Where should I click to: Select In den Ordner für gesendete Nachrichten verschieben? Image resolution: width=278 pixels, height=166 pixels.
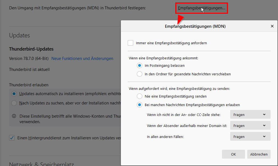[x=140, y=74]
